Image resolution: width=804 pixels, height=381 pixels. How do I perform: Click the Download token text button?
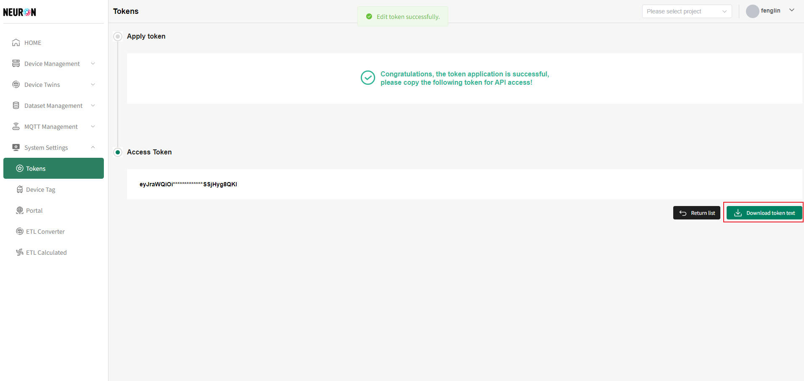[x=764, y=213]
